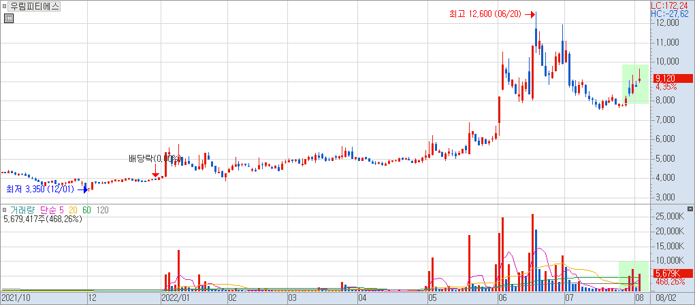695x305 pixels.
Task: Click the 4.35% change rate label
Action: tap(666, 87)
